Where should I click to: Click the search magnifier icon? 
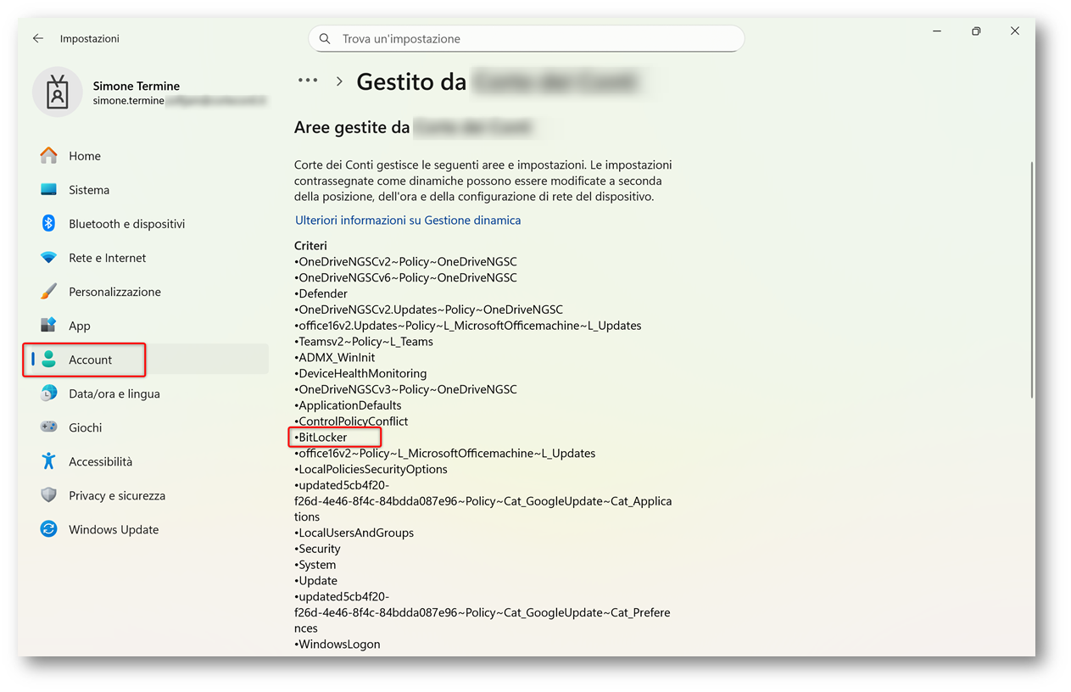click(325, 39)
